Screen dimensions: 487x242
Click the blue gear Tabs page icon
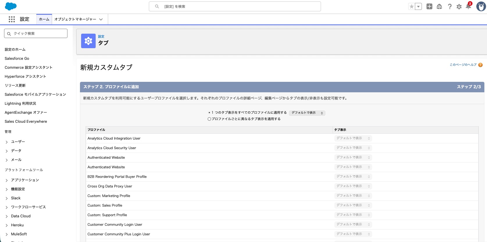coord(88,41)
